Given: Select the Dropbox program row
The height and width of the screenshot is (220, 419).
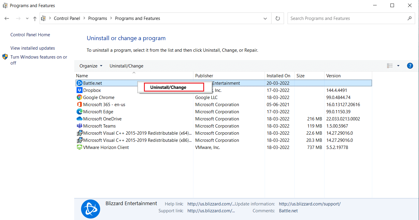Looking at the screenshot, I should (223, 90).
